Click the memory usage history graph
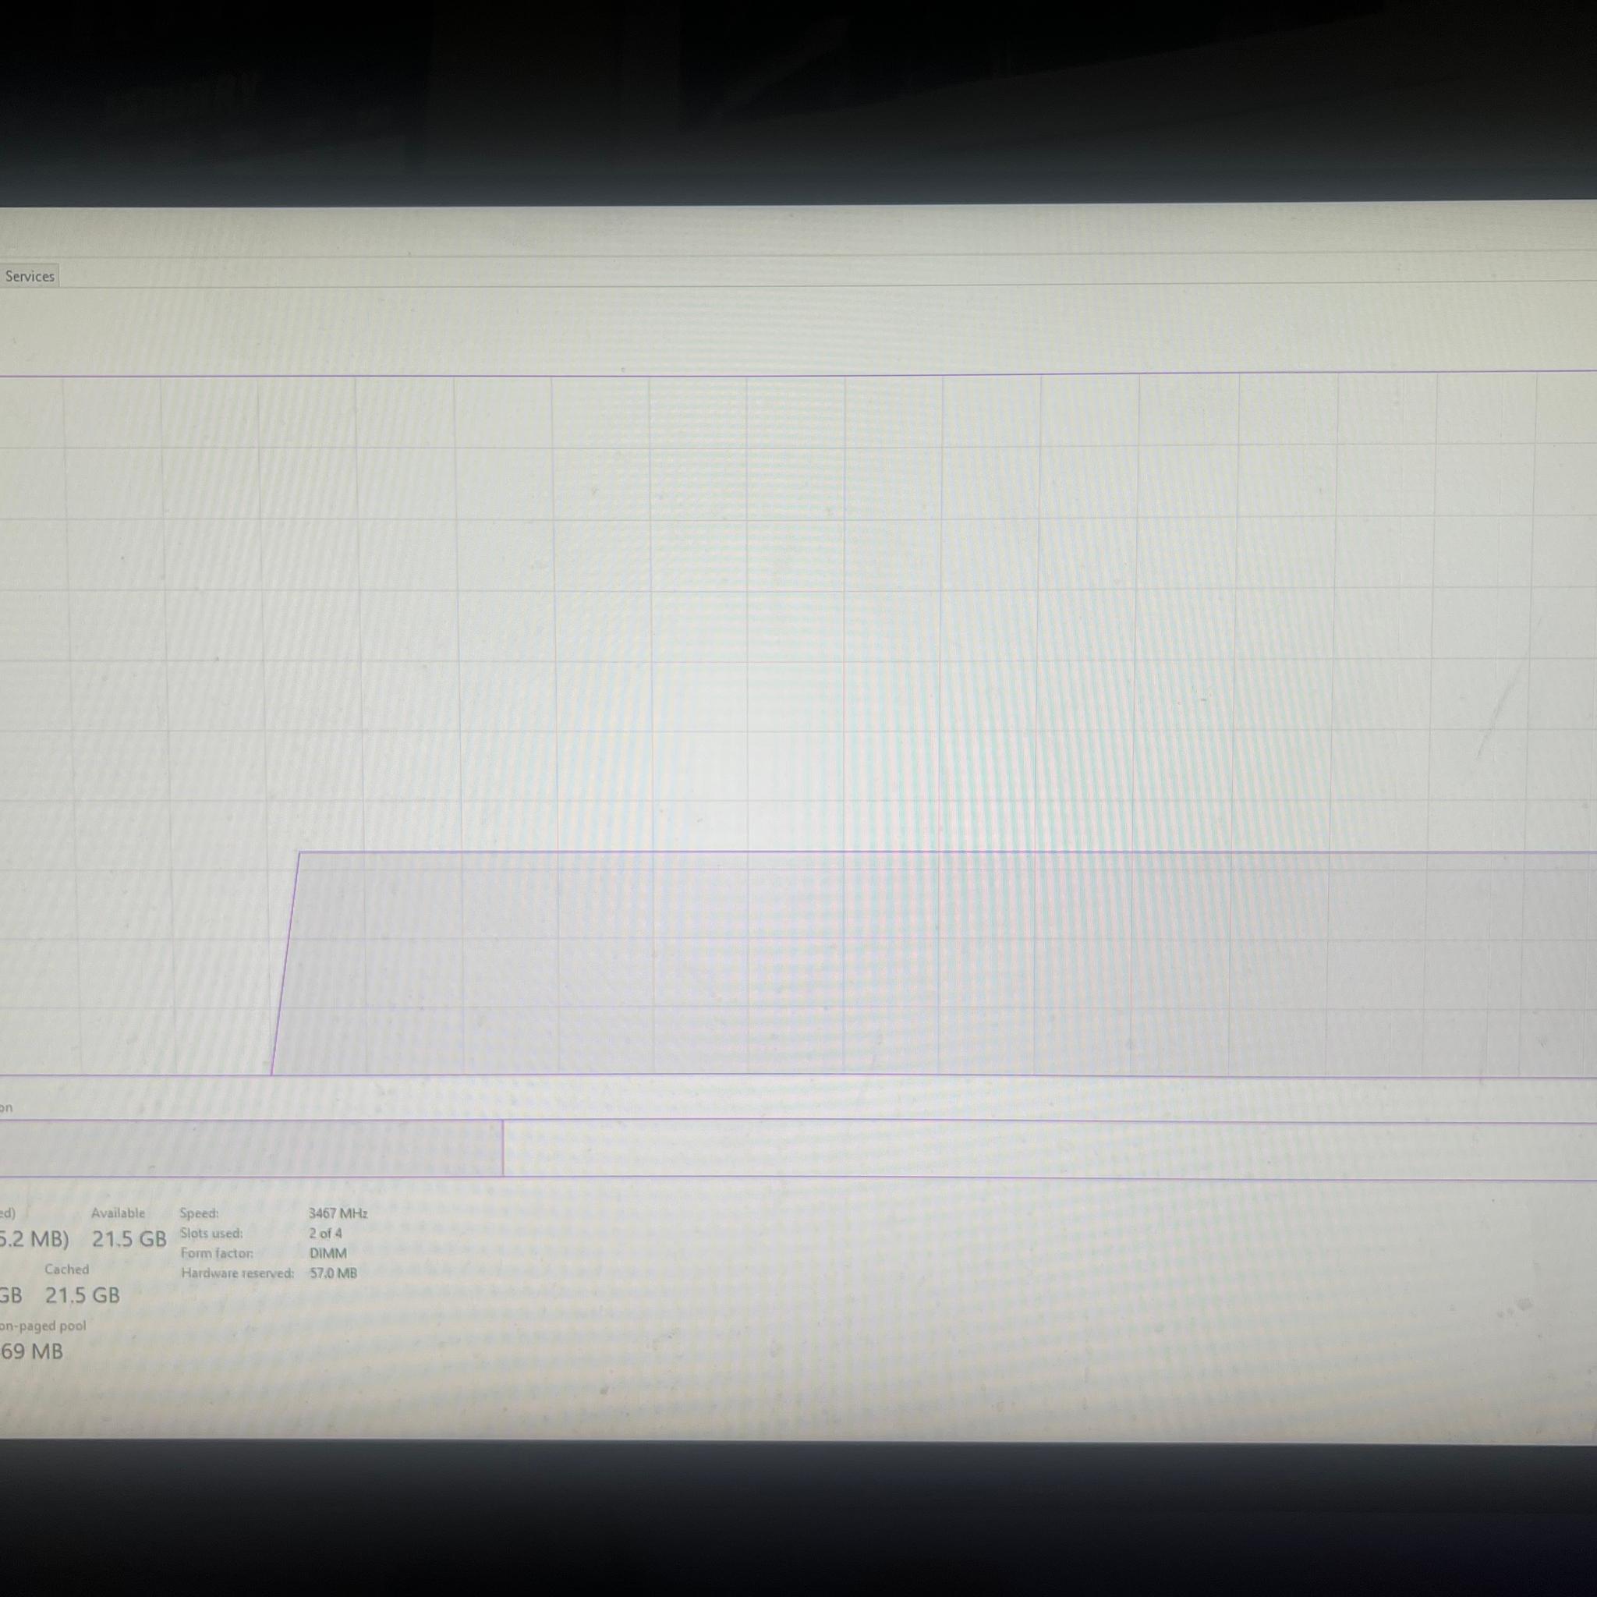Image resolution: width=1597 pixels, height=1597 pixels. pos(798,725)
